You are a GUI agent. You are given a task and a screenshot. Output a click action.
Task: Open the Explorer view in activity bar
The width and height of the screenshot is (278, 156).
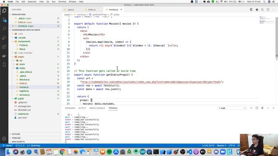click(x=4, y=11)
